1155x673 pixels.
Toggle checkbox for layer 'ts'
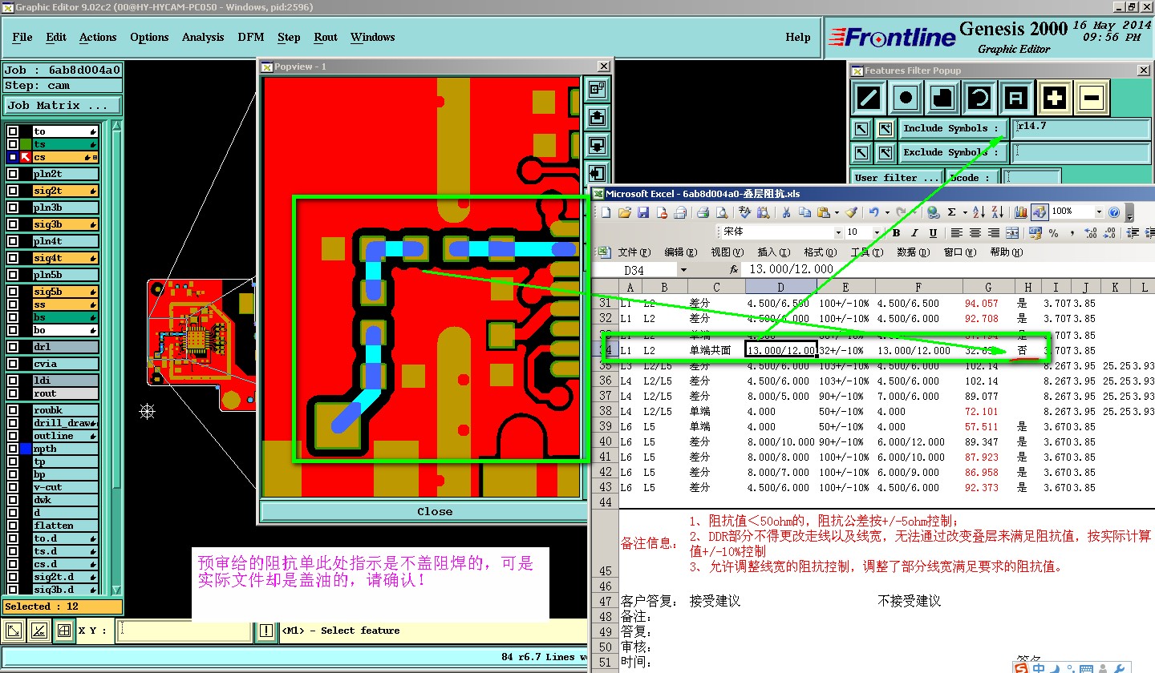click(x=13, y=144)
